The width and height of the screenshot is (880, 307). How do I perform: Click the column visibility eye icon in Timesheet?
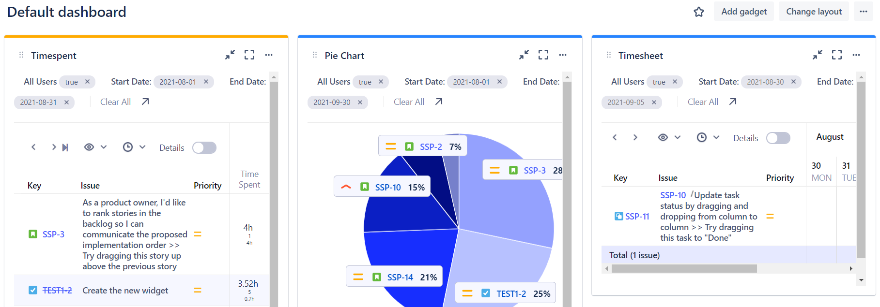pyautogui.click(x=664, y=137)
